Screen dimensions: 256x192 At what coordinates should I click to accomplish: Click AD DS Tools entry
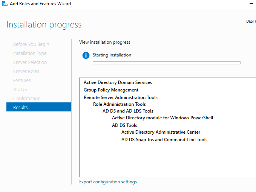pyautogui.click(x=124, y=125)
